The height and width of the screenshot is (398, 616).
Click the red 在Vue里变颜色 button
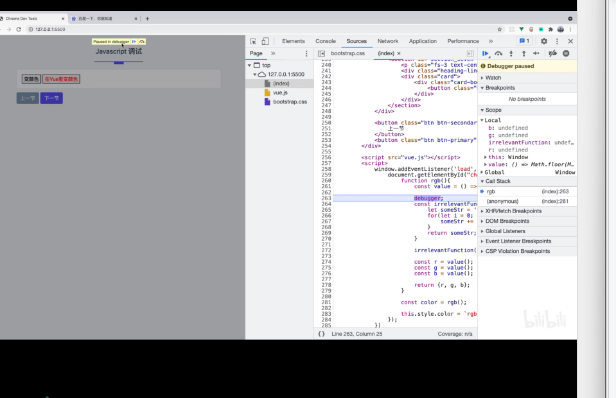(x=61, y=79)
